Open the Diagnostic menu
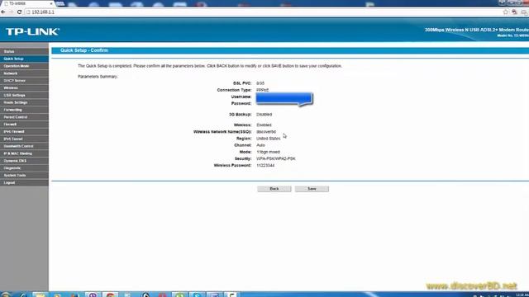 tap(24, 168)
